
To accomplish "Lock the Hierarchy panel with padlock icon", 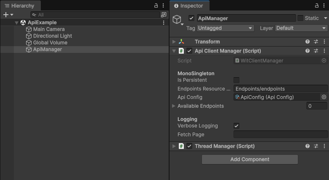I will (156, 5).
